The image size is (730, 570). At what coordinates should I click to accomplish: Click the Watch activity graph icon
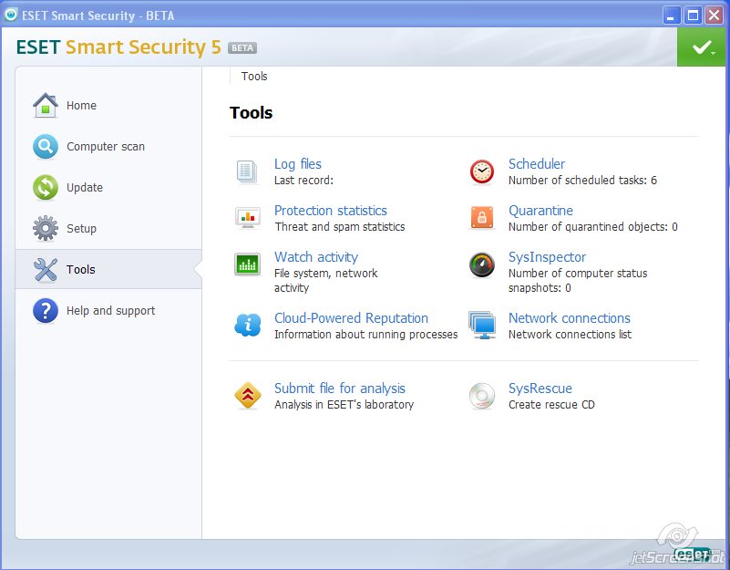(x=248, y=264)
